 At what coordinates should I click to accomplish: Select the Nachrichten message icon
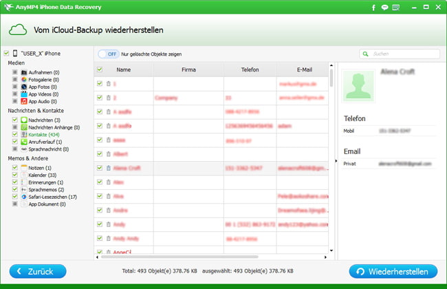point(24,120)
